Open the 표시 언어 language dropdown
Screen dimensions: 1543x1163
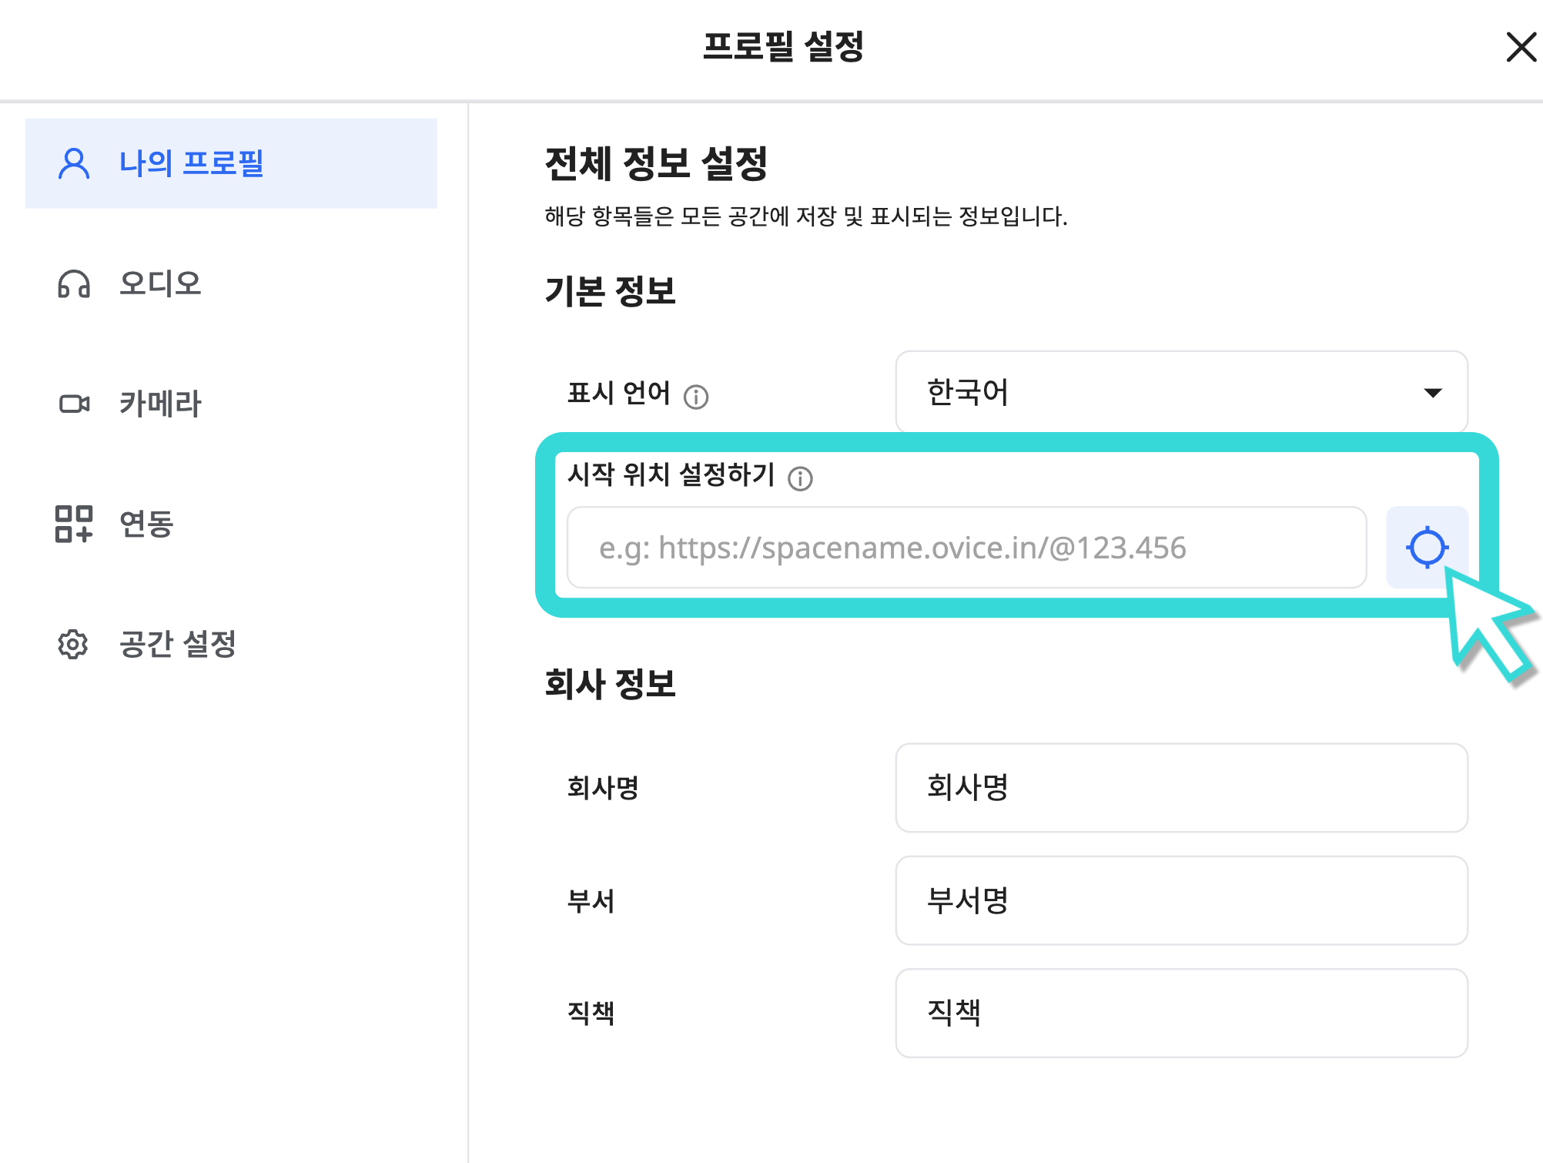click(1180, 392)
